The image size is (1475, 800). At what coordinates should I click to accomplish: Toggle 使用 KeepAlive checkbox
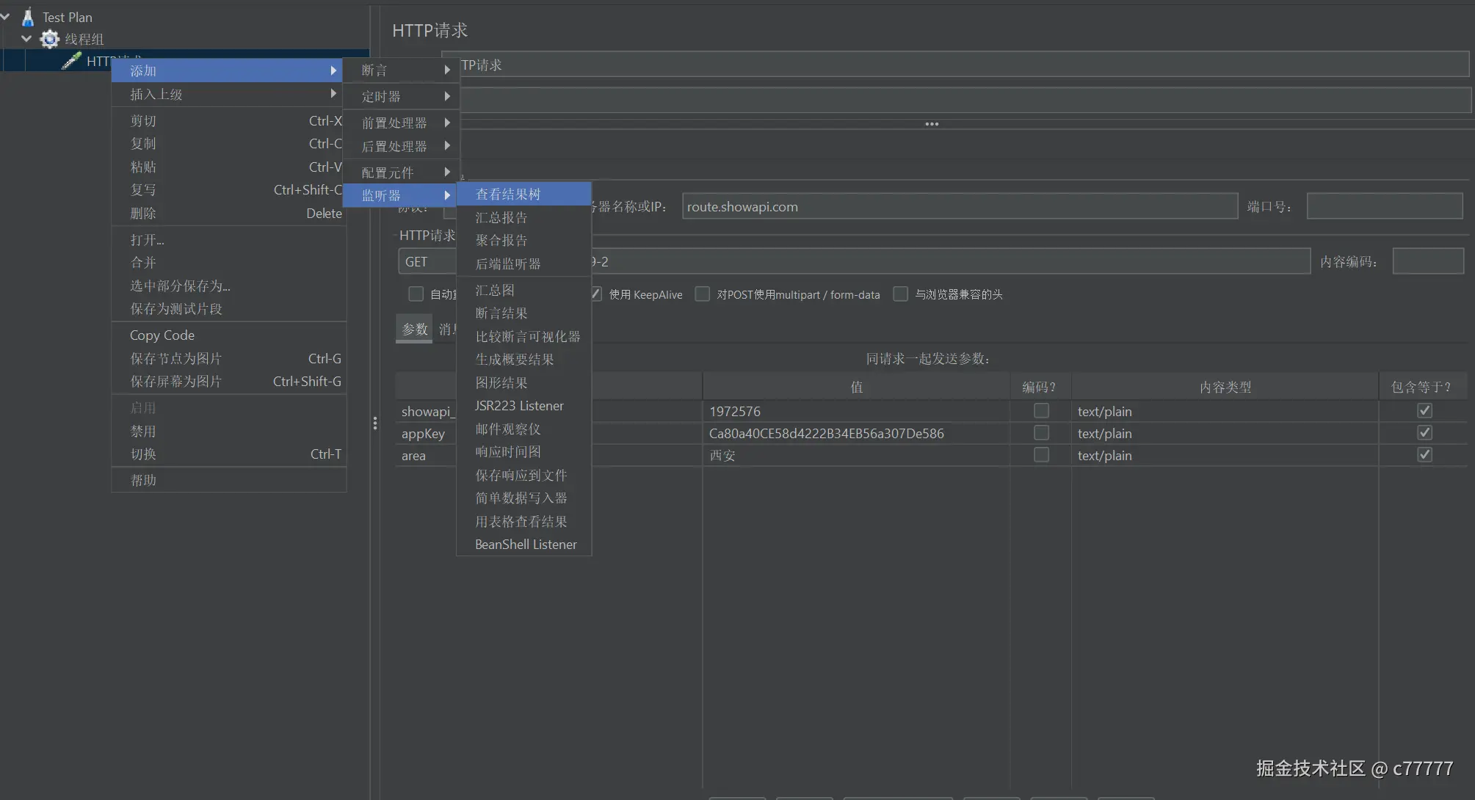(x=596, y=294)
